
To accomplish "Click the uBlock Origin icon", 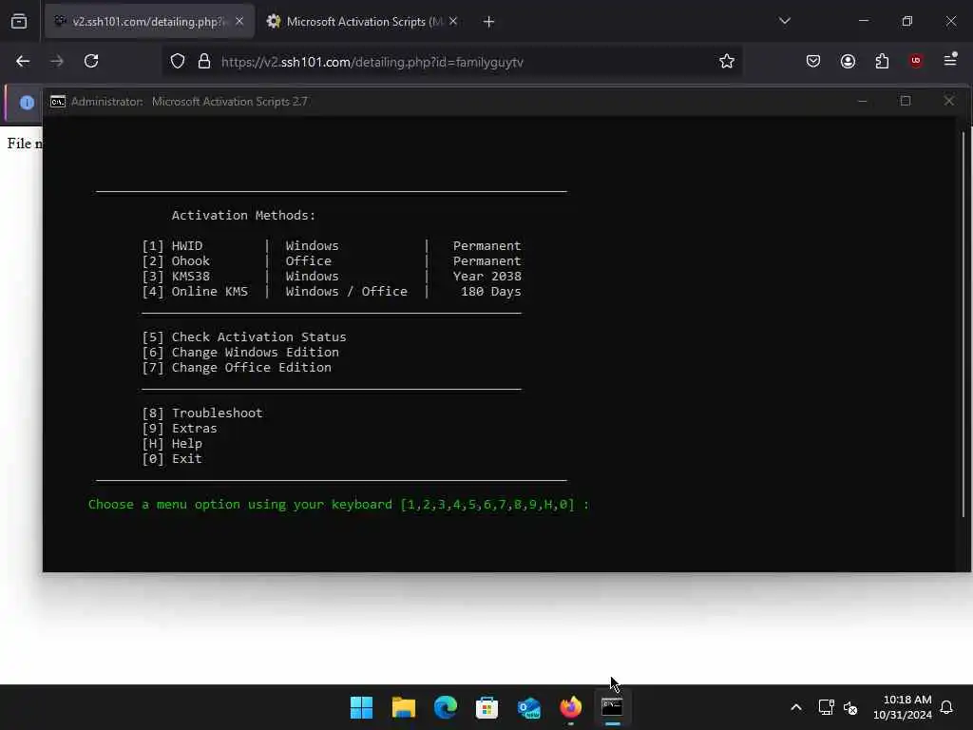I will pyautogui.click(x=916, y=61).
